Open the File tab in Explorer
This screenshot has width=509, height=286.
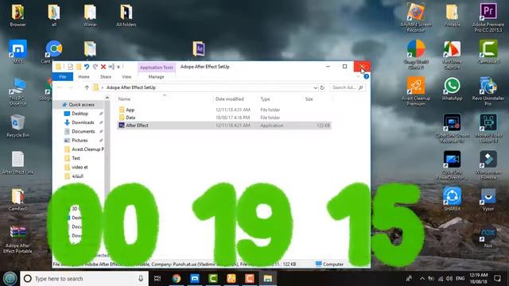(63, 77)
